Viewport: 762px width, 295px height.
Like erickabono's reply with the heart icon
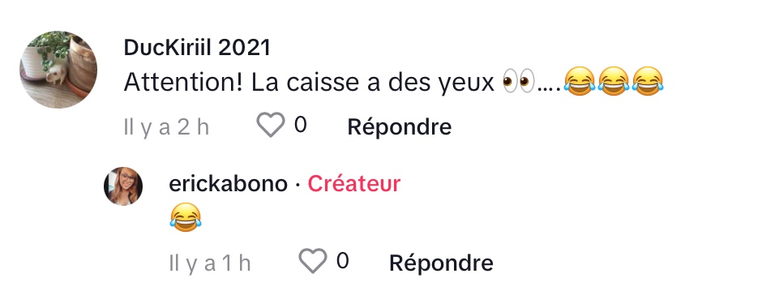(x=312, y=261)
